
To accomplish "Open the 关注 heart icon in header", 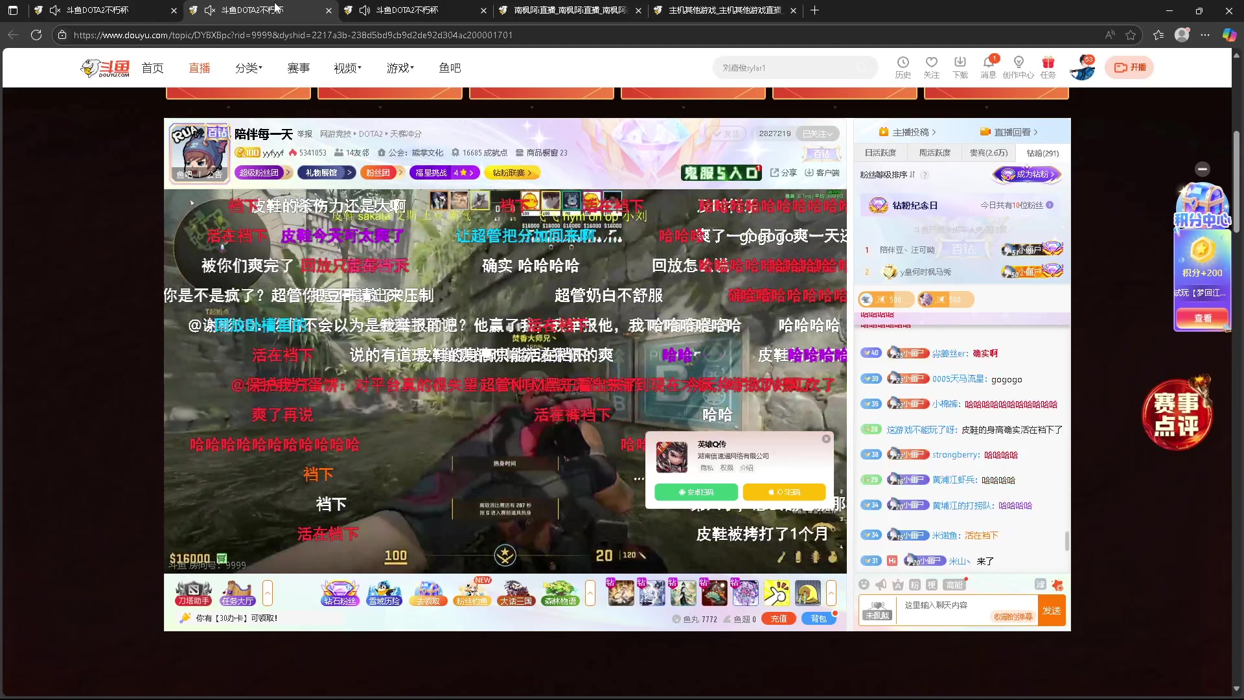I will pos(931,67).
